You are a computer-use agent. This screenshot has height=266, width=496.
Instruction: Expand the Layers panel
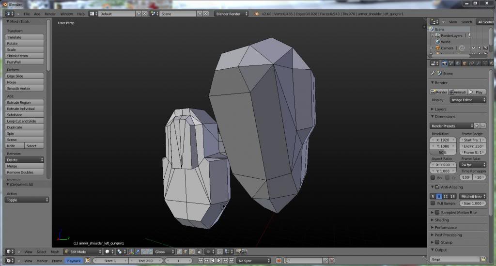(433, 109)
